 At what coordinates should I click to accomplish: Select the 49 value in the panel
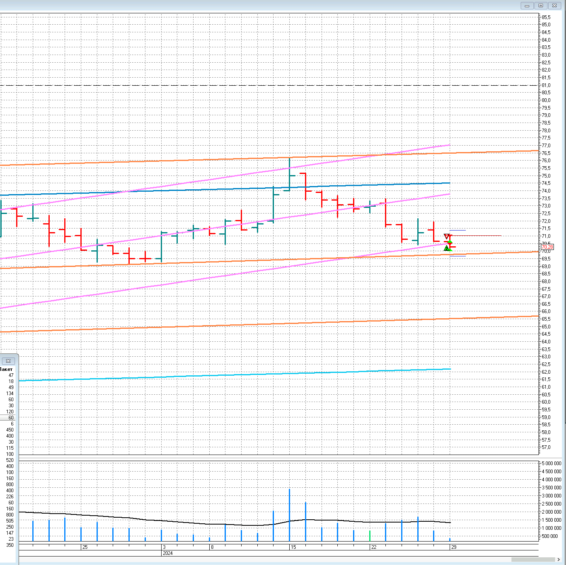pyautogui.click(x=11, y=387)
